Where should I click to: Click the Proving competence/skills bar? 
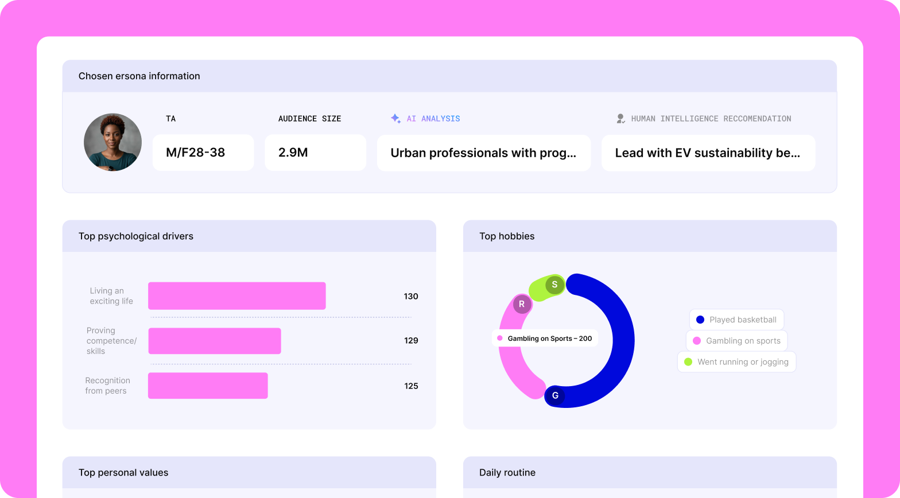tap(215, 341)
